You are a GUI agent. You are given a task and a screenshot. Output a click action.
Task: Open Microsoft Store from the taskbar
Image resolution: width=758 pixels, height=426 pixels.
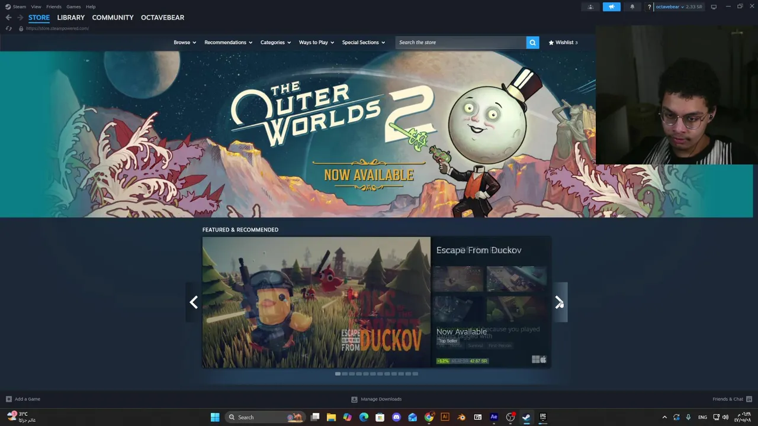pyautogui.click(x=380, y=417)
